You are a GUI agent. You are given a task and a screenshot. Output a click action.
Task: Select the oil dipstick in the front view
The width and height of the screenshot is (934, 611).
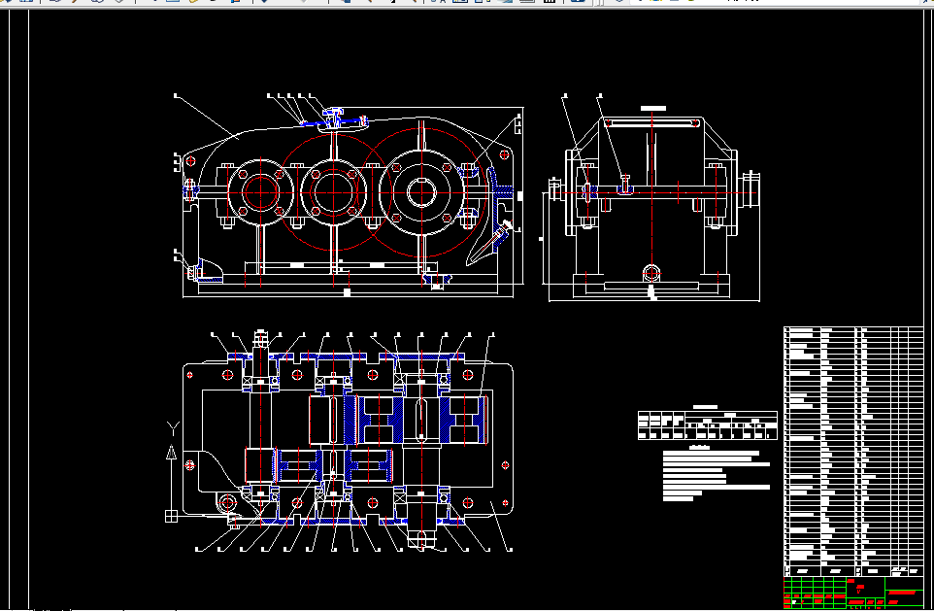492,242
